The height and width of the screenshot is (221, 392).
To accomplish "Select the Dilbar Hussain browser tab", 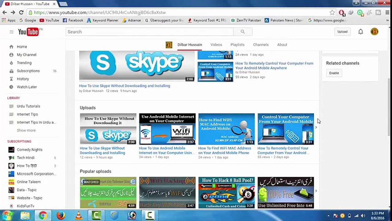I will [29, 4].
